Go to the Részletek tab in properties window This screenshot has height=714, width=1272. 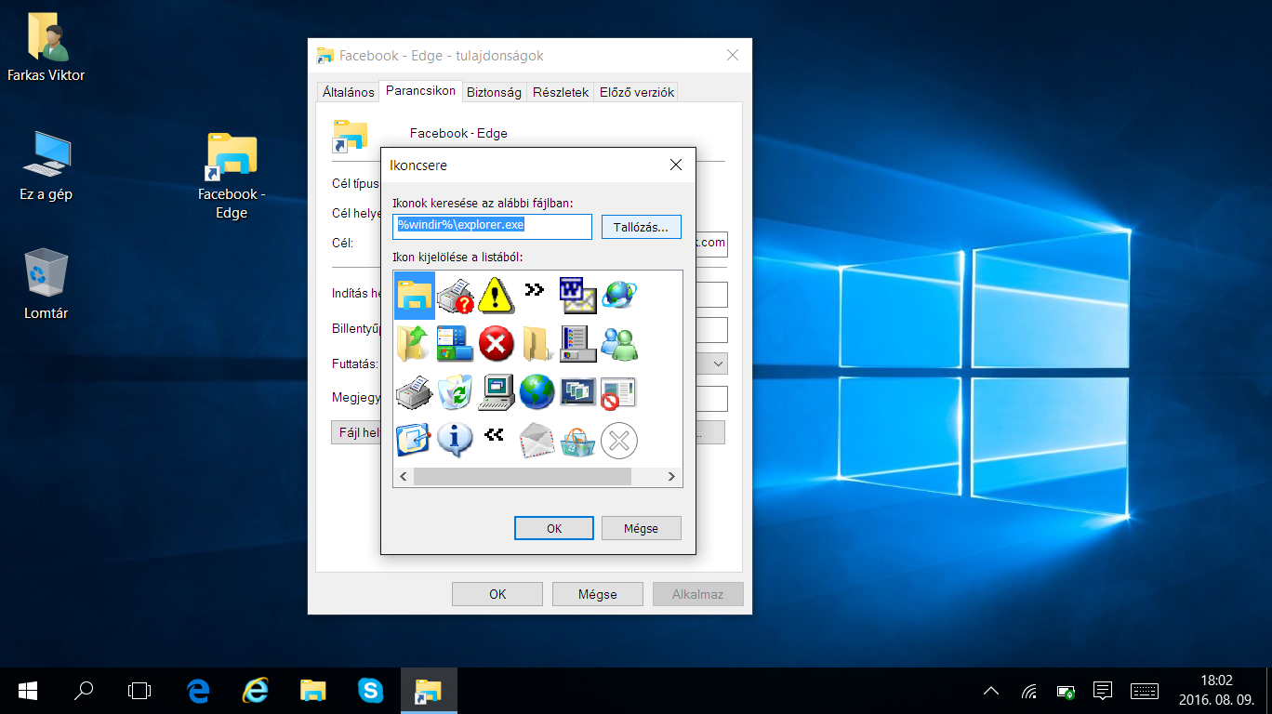[561, 92]
